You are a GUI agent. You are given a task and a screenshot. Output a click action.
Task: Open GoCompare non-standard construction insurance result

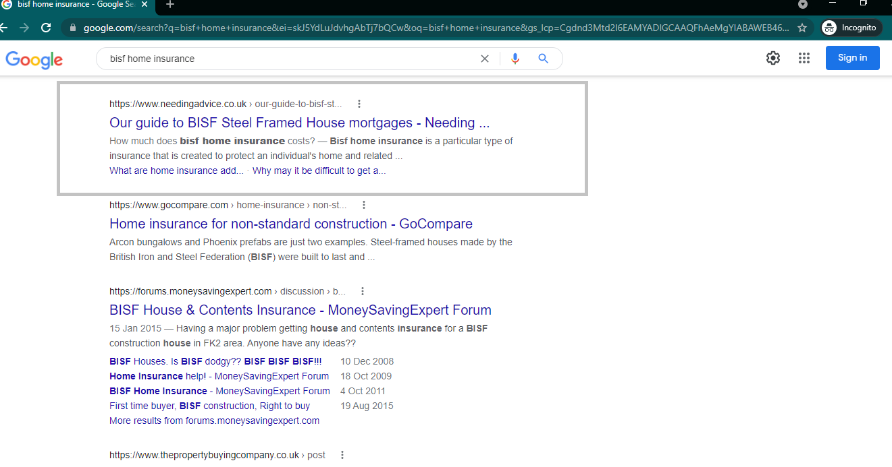pyautogui.click(x=290, y=224)
